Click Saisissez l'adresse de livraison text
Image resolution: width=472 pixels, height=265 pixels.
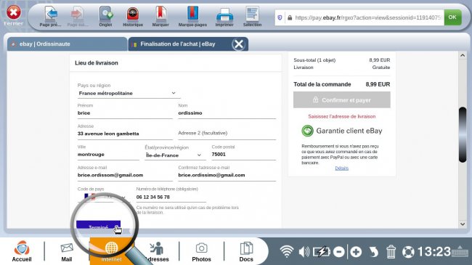pyautogui.click(x=342, y=117)
